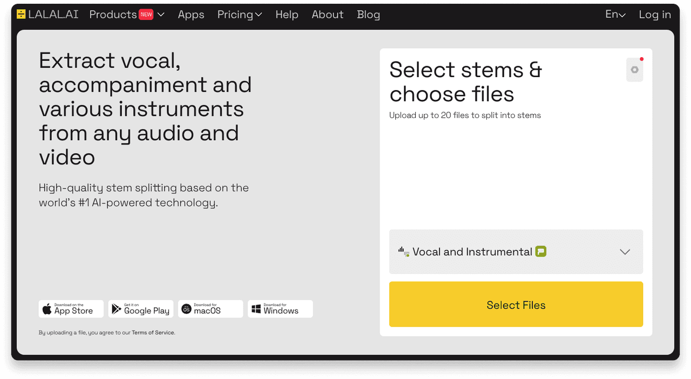
Task: Click Log in at the top right
Action: (x=655, y=15)
